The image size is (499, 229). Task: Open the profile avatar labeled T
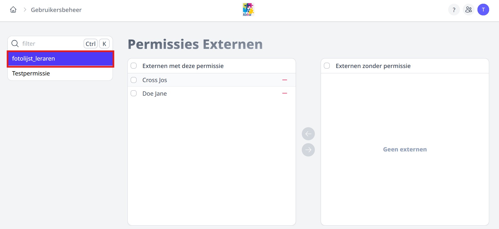point(484,10)
